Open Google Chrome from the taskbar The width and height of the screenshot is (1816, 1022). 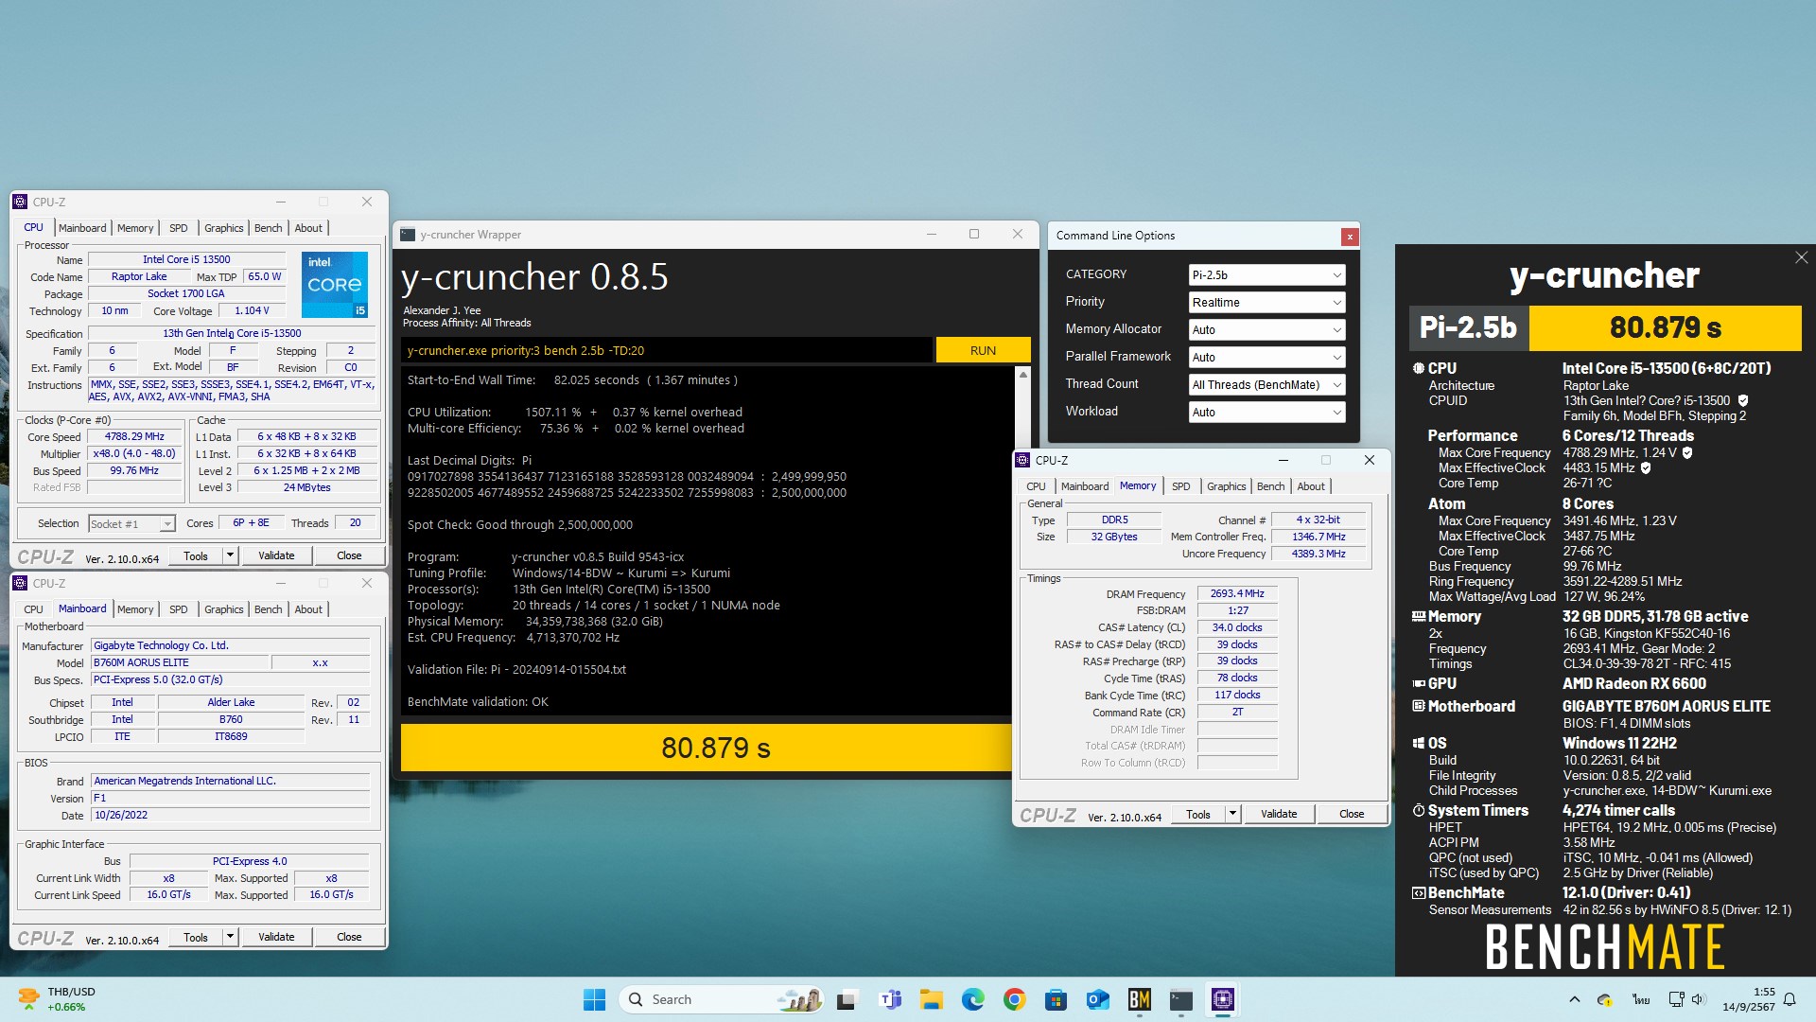(1014, 999)
